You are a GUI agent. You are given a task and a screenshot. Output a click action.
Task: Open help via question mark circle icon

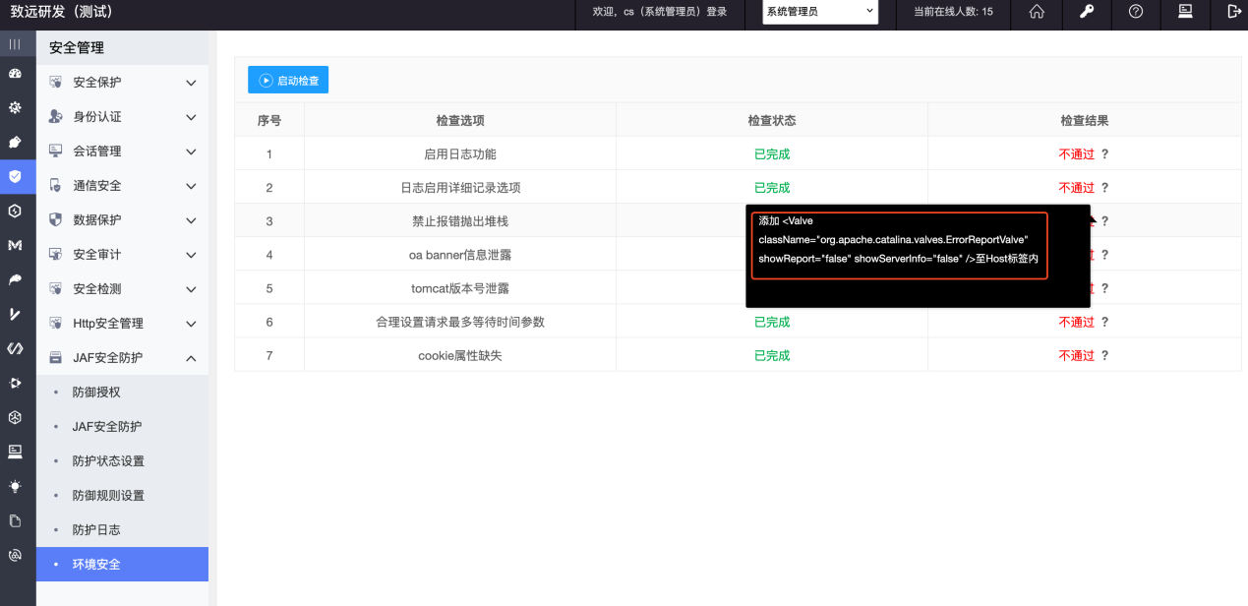1136,12
